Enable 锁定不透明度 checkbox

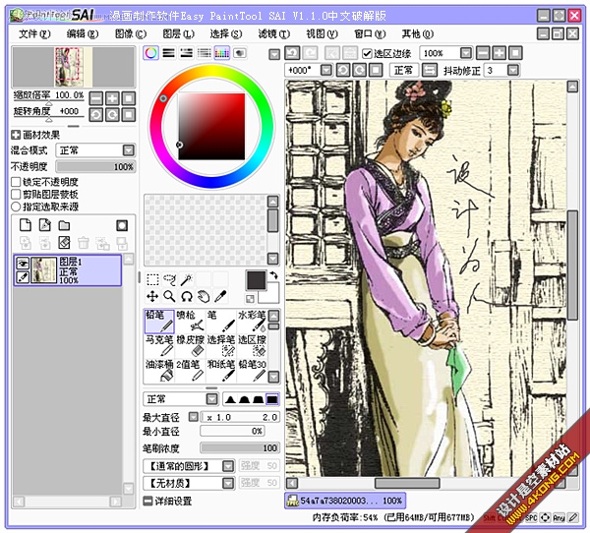tap(16, 182)
